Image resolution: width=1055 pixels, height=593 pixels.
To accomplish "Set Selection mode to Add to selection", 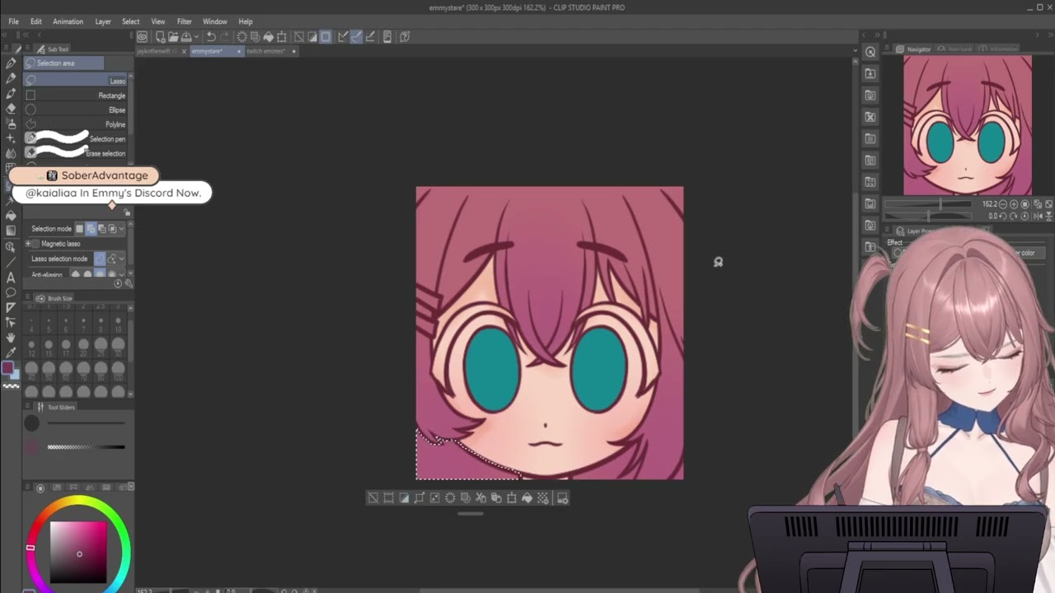I will click(91, 229).
